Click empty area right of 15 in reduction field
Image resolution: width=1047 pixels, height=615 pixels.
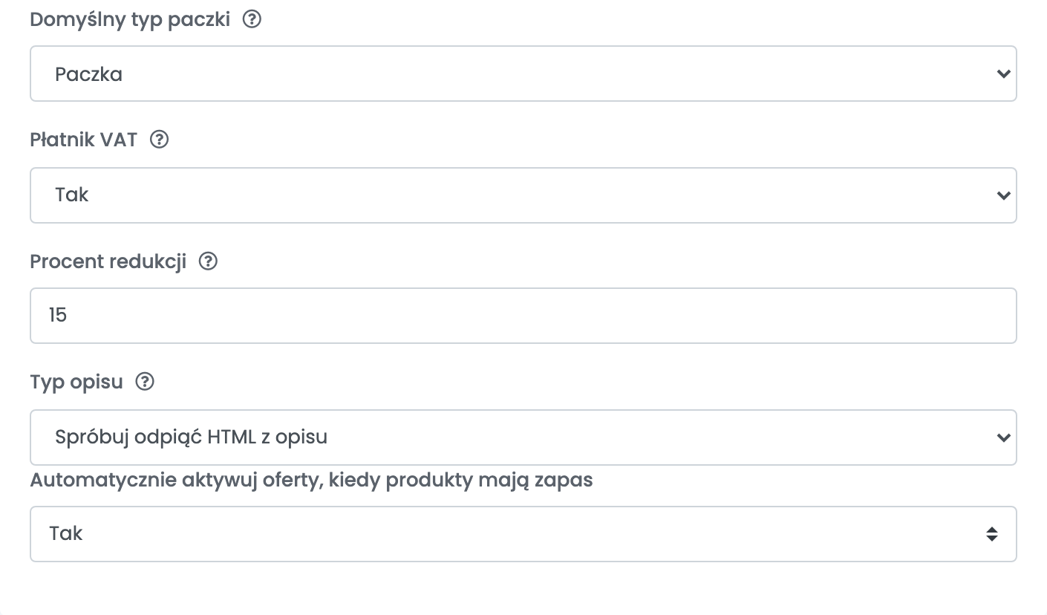tap(542, 316)
